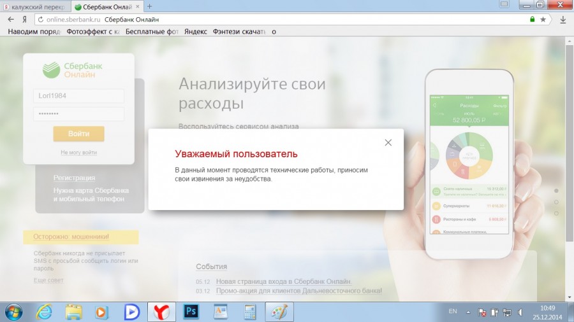Open the Яндекс bookmark
574x322 pixels.
pyautogui.click(x=195, y=31)
